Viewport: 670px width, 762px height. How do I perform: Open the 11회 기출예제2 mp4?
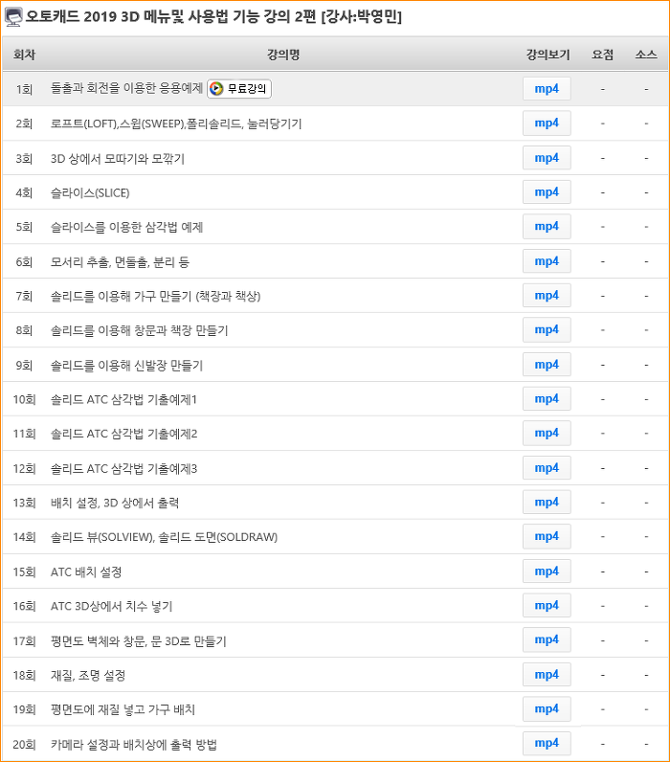click(x=547, y=434)
